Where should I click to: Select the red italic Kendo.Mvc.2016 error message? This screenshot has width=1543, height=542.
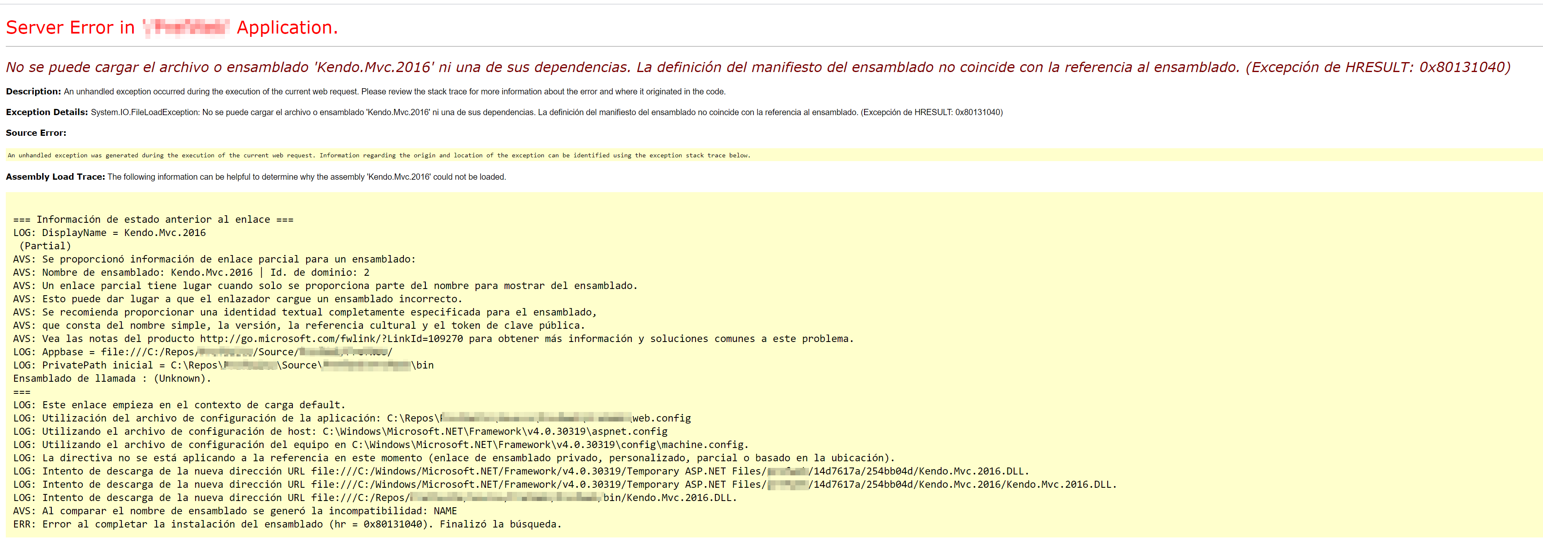pyautogui.click(x=758, y=67)
